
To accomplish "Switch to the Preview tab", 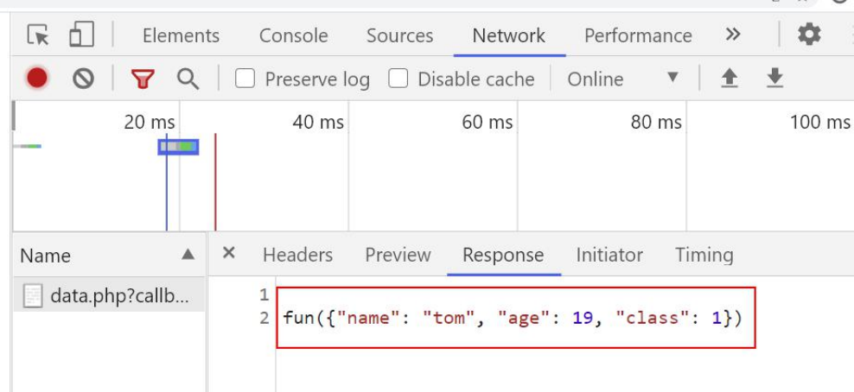I will point(398,255).
